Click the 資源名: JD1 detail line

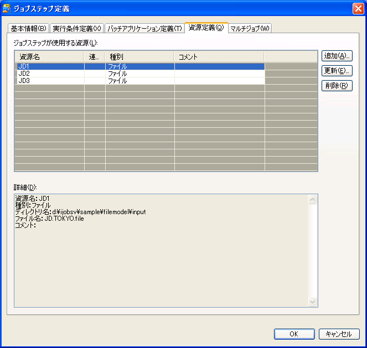(x=32, y=199)
